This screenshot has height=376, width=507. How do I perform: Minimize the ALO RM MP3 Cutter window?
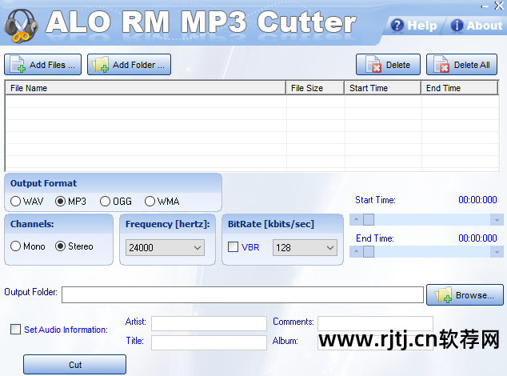point(484,6)
